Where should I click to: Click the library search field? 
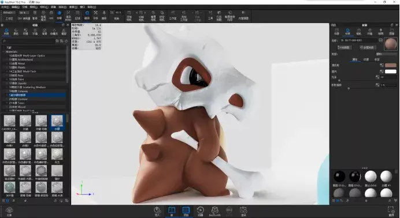coord(28,41)
